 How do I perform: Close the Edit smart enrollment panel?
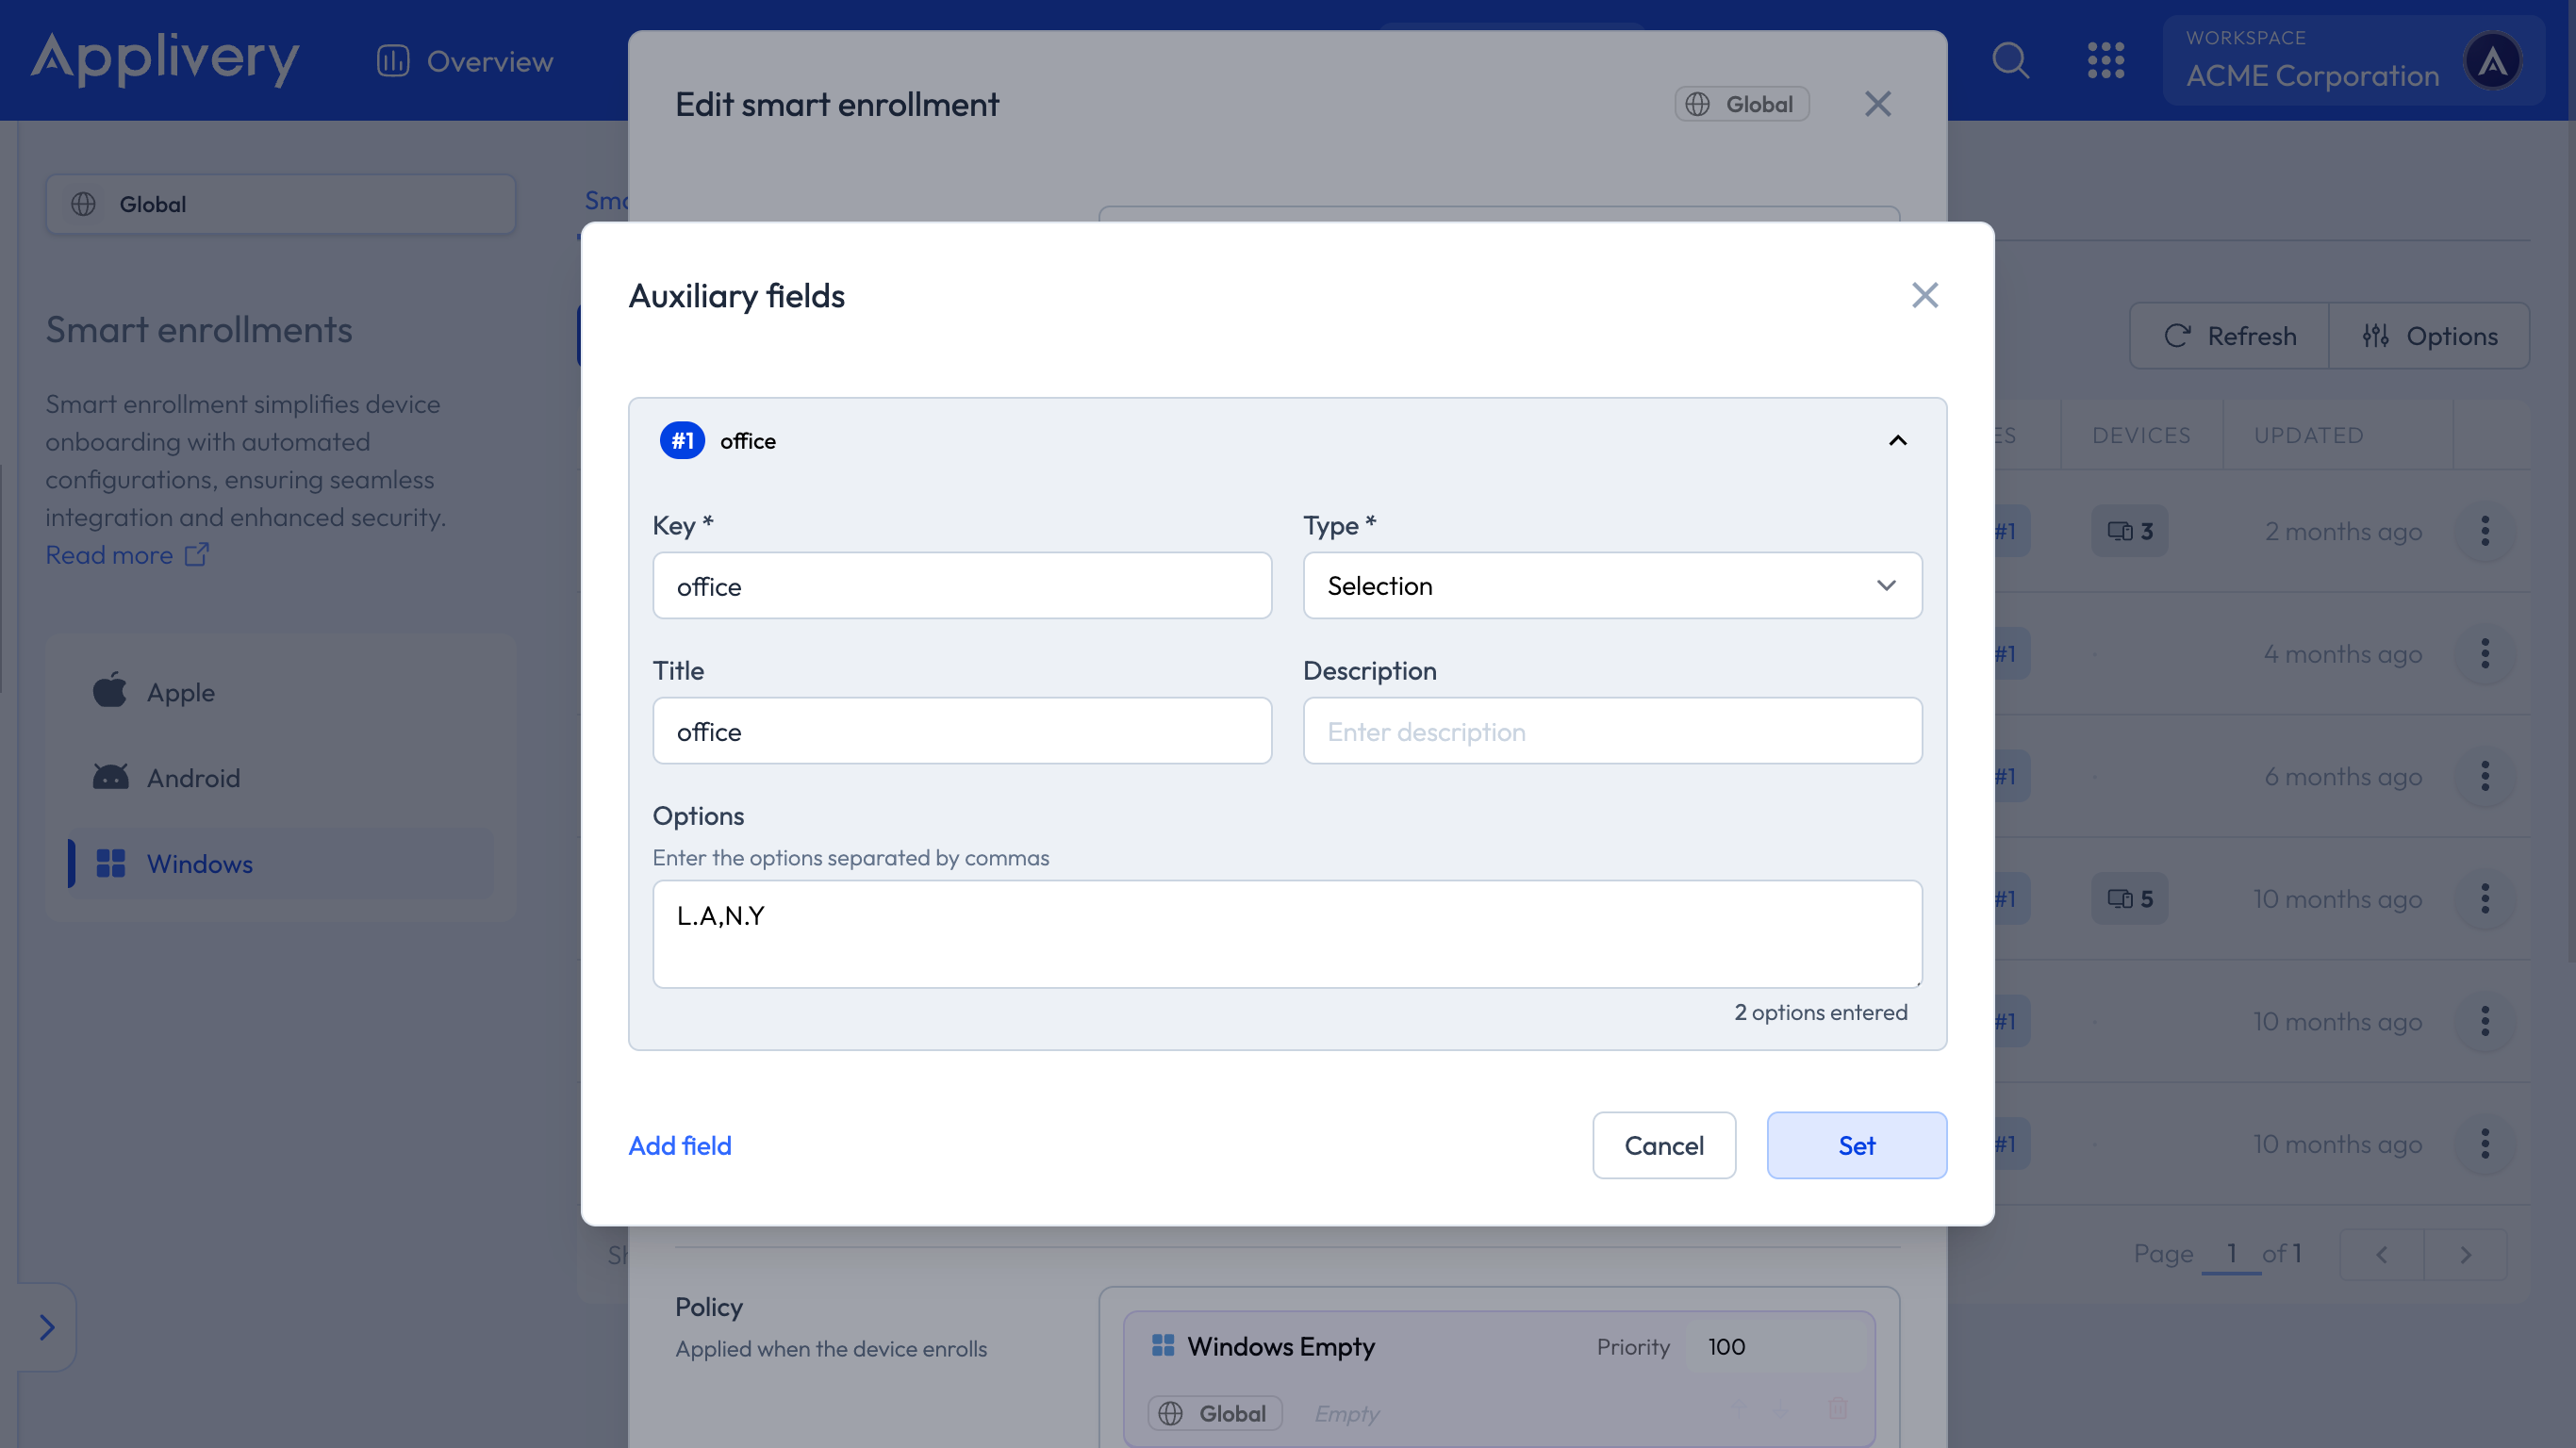click(1877, 104)
